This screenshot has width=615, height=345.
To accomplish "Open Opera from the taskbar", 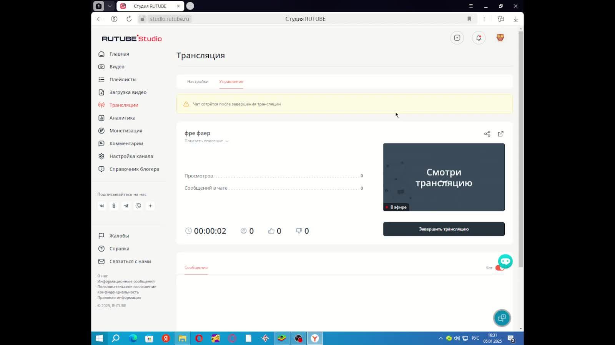I will point(199,338).
